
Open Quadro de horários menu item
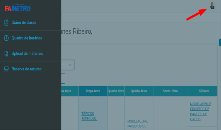(x=31, y=38)
